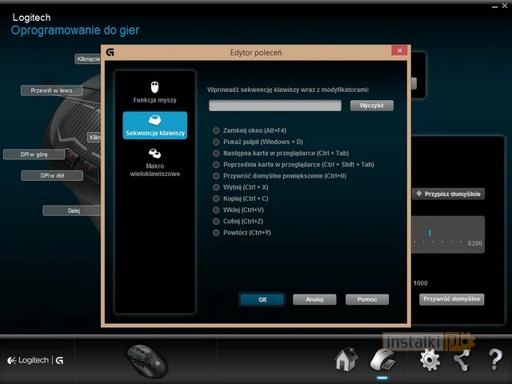The image size is (512, 384).
Task: Open on-board memory mouse chip settings icon
Action: [x=382, y=360]
